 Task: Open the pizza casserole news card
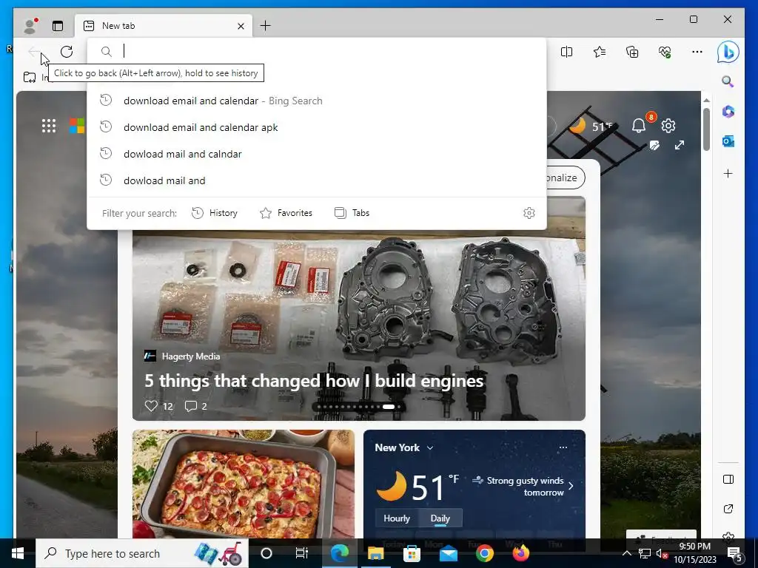click(243, 484)
